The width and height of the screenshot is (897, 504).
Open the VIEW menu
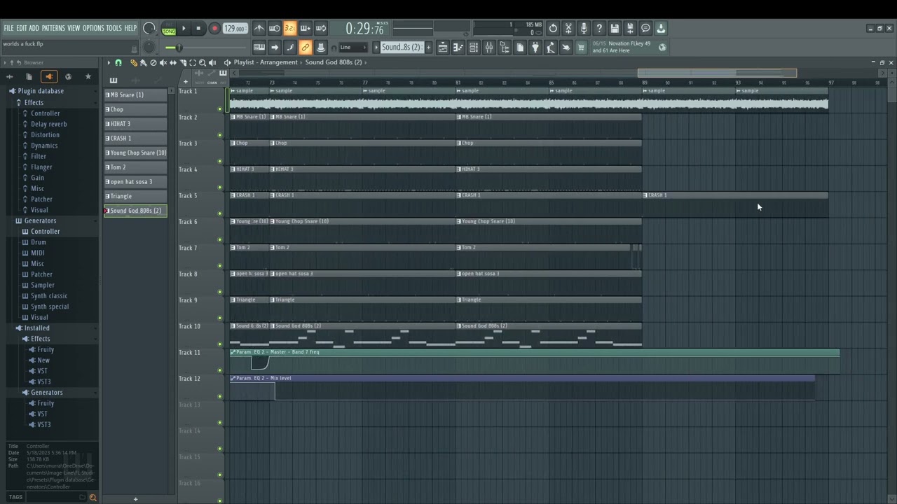tap(74, 29)
